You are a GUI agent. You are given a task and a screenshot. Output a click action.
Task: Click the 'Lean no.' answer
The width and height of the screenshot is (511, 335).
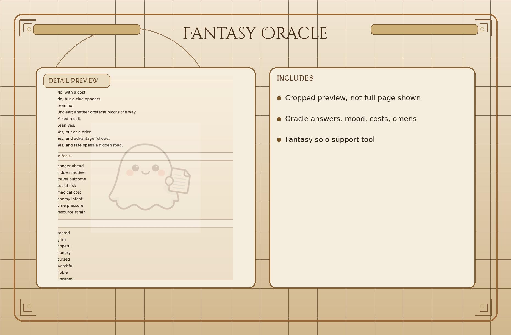point(66,105)
